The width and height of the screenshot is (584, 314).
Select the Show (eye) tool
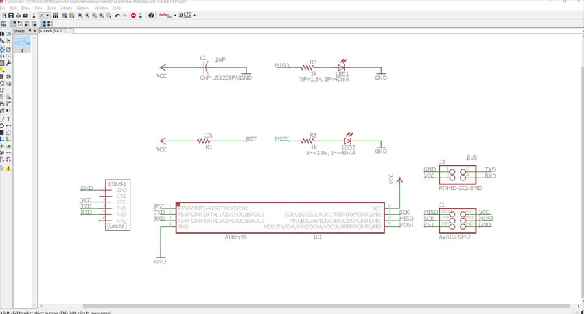click(8, 34)
